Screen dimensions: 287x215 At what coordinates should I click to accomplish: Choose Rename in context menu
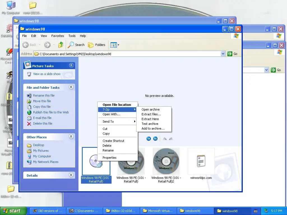[x=117, y=150]
